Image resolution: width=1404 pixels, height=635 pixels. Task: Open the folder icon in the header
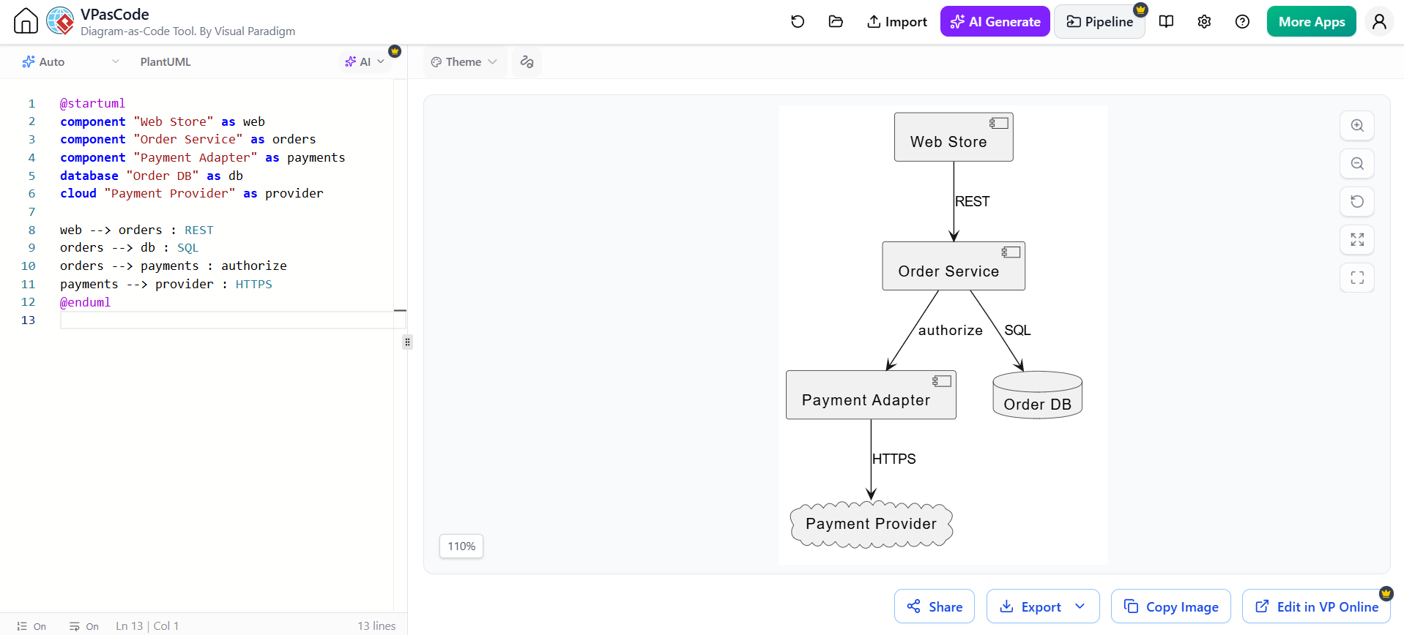click(836, 21)
